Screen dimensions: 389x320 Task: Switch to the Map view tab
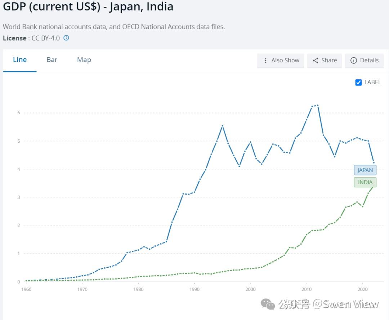point(84,60)
